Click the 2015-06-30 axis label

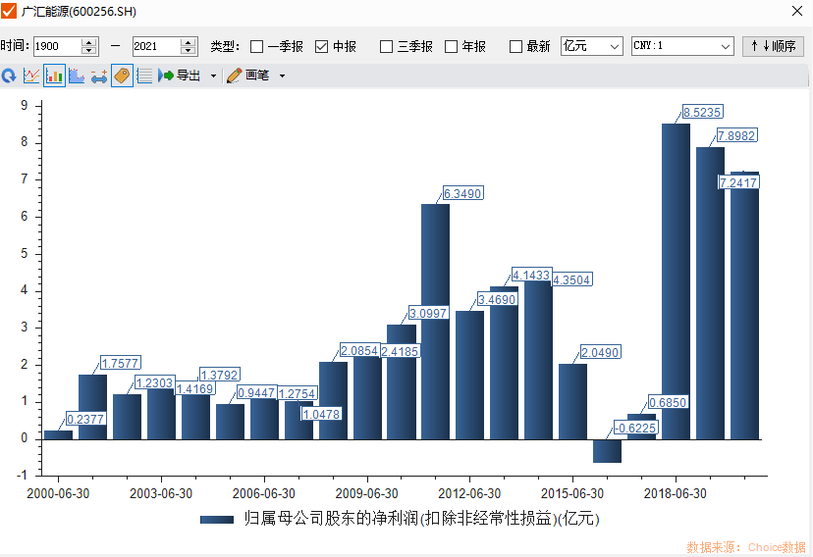click(x=572, y=493)
